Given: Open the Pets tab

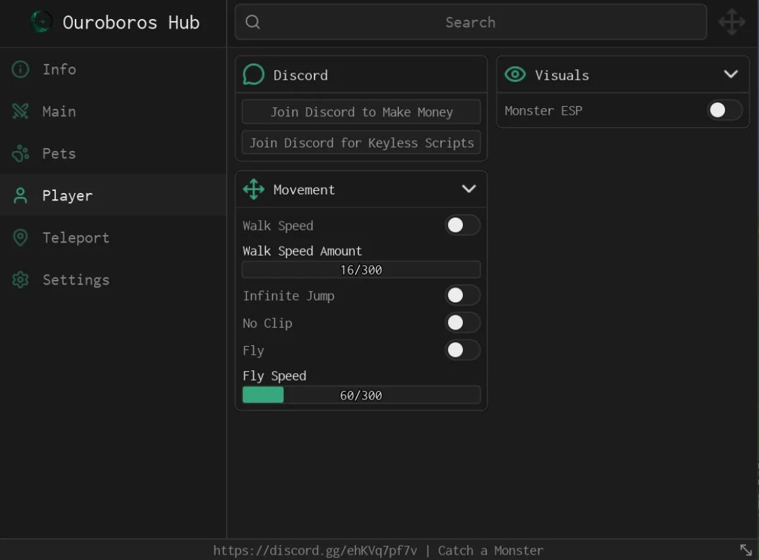Looking at the screenshot, I should [113, 153].
